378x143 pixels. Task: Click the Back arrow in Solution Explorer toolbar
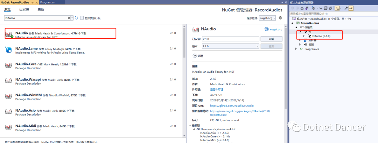tap(292, 8)
